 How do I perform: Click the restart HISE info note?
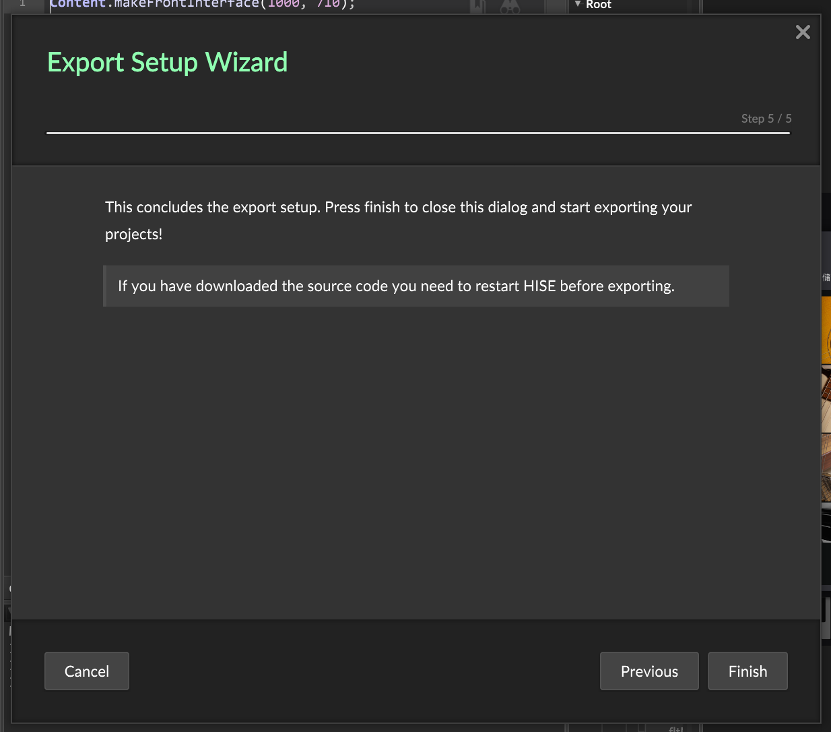416,286
